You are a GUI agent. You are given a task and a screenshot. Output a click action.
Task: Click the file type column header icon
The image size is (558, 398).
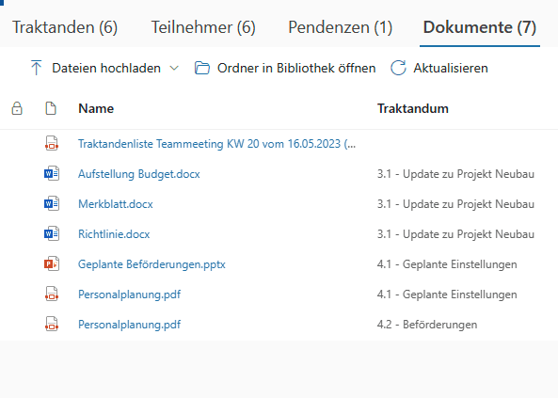[x=51, y=108]
